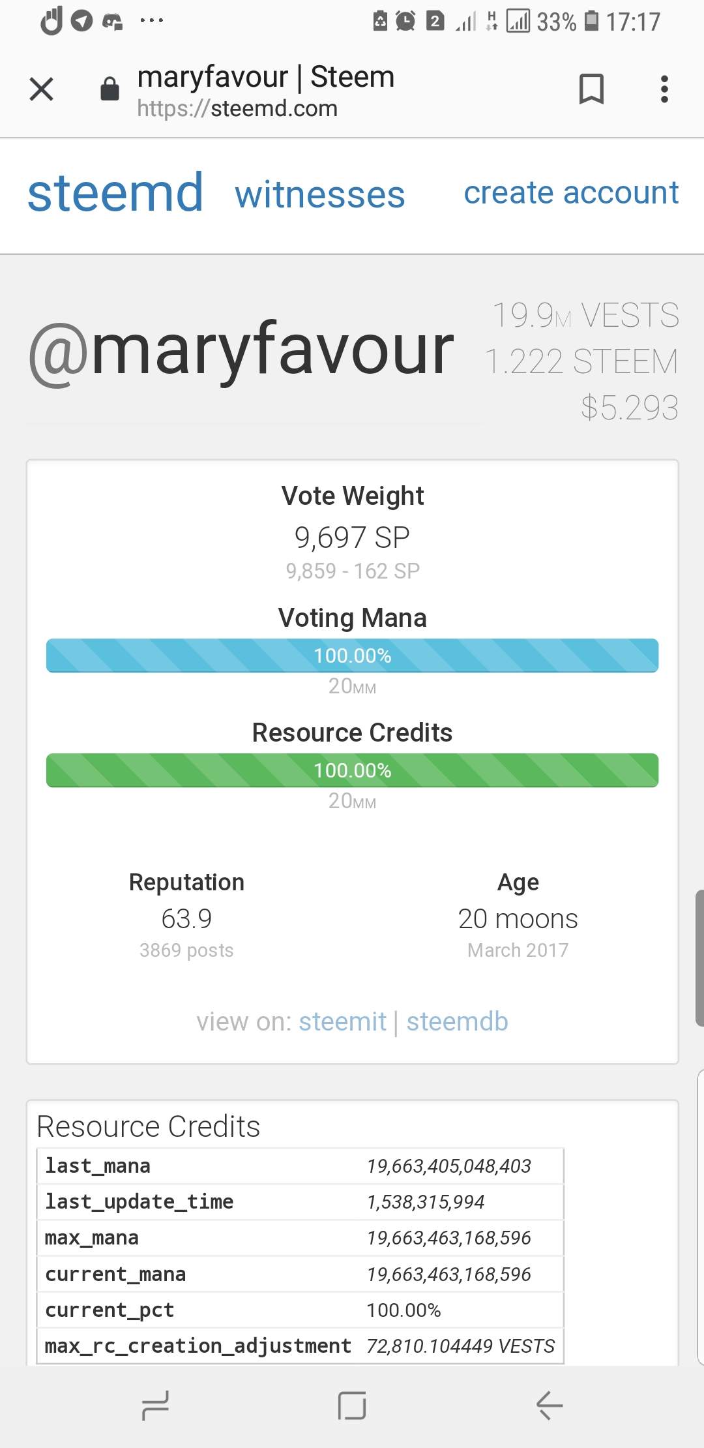View profile on steemdb link

pos(457,1021)
